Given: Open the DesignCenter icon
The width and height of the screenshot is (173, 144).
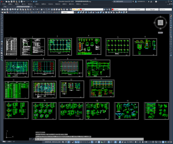Looking at the screenshot, I should (54, 9).
